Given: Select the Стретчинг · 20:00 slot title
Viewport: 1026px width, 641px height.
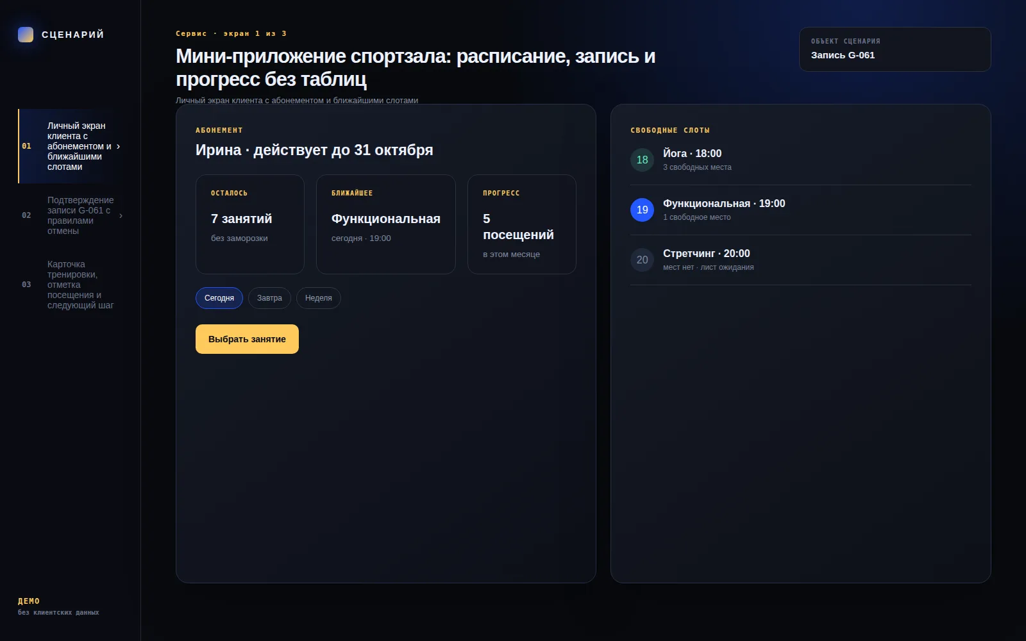Looking at the screenshot, I should tap(707, 253).
